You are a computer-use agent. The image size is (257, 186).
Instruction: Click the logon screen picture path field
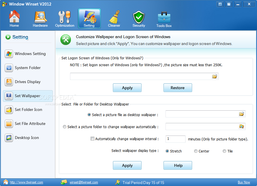coord(144,77)
